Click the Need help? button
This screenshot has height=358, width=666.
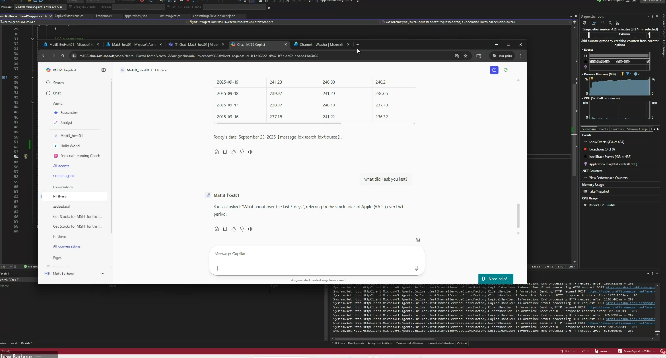[x=496, y=279]
